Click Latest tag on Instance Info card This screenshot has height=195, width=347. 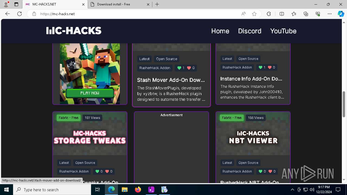[227, 59]
